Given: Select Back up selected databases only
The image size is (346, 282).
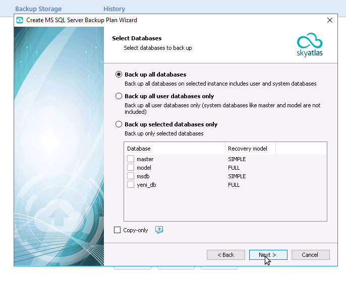Looking at the screenshot, I should pyautogui.click(x=119, y=124).
